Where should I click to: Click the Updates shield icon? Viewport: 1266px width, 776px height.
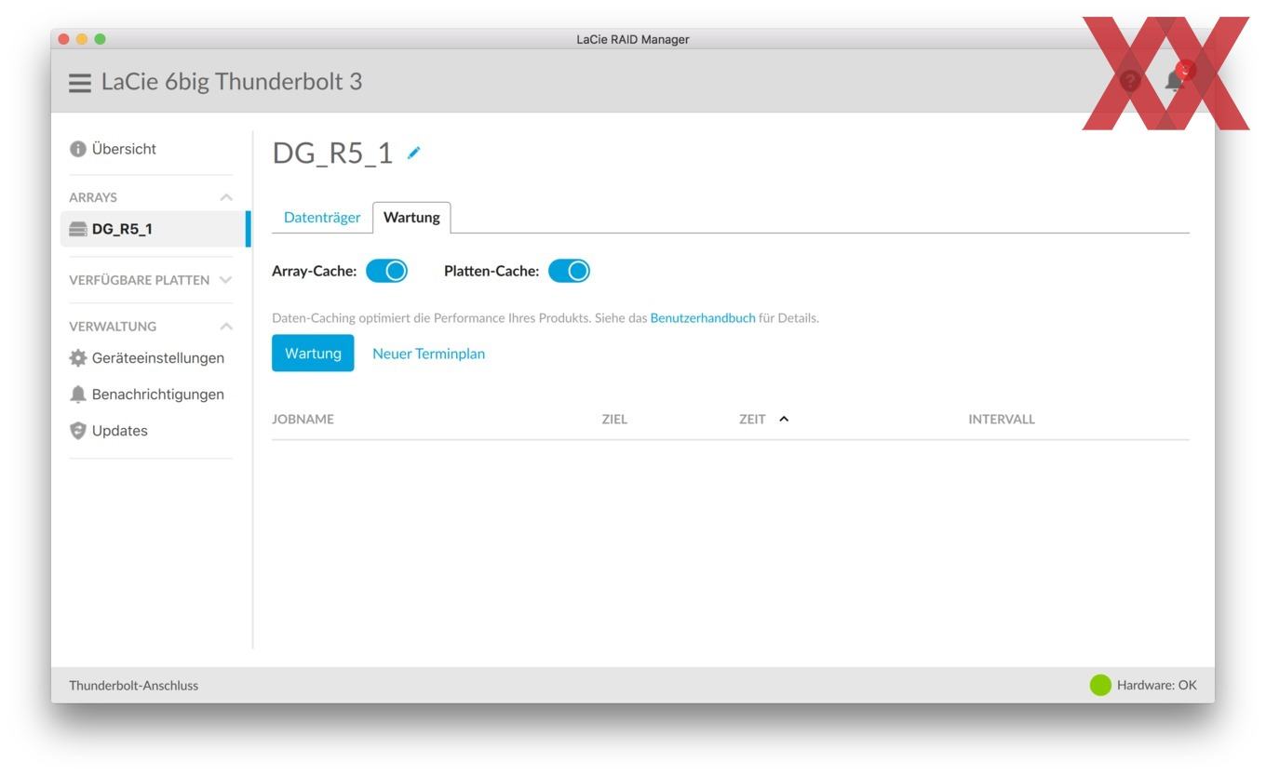pos(78,431)
